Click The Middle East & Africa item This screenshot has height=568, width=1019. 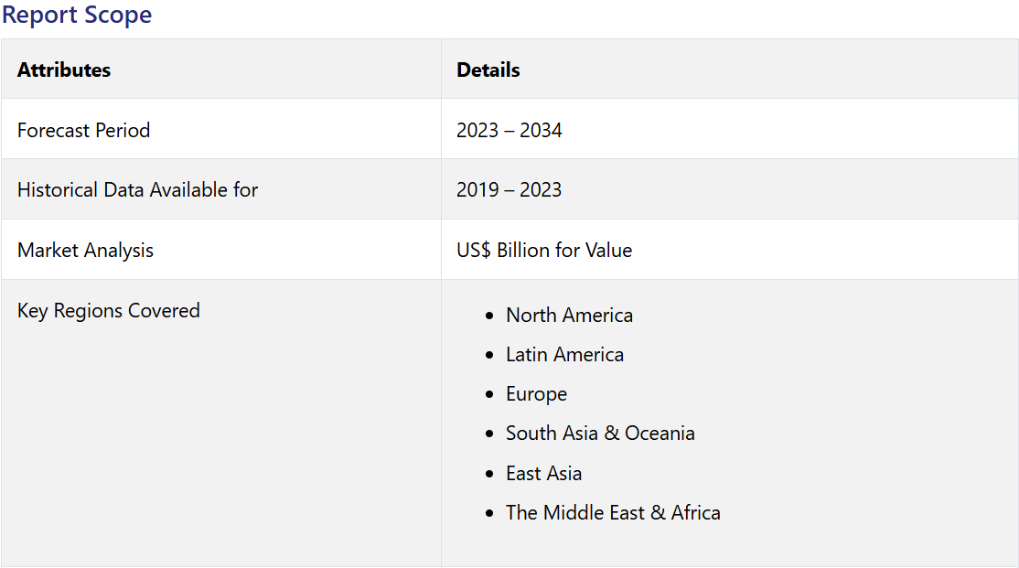point(613,513)
